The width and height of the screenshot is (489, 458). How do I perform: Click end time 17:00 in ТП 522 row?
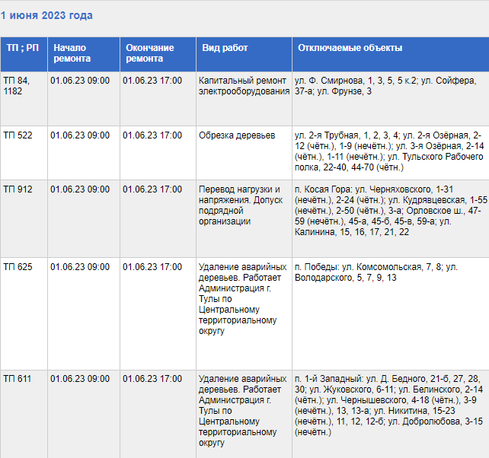tap(152, 135)
